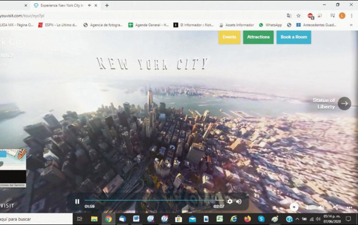Click the address bar URL

(22, 16)
